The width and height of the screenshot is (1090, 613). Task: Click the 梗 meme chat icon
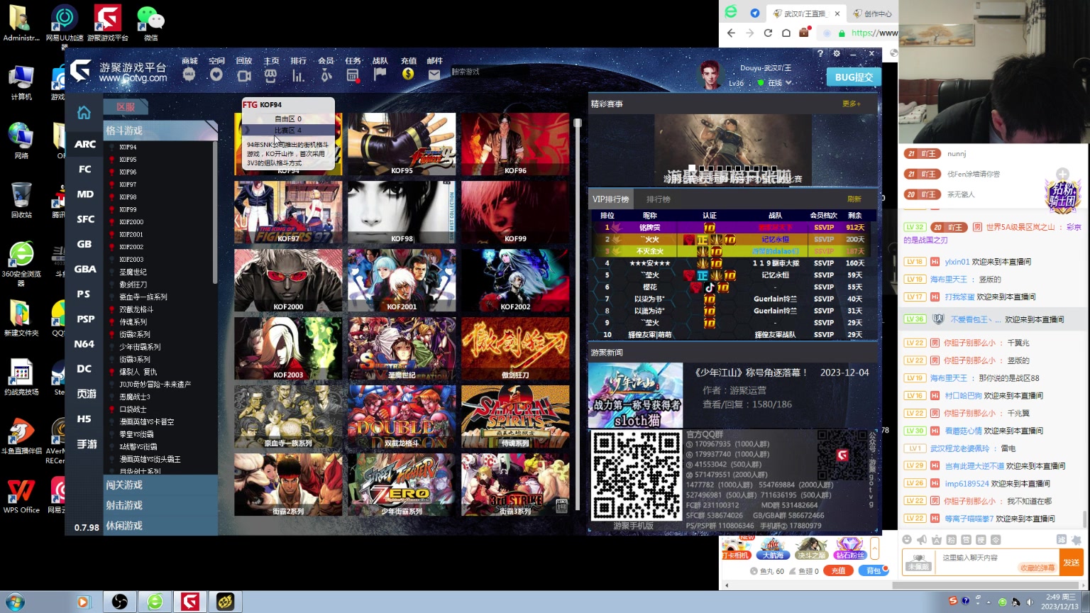(981, 540)
